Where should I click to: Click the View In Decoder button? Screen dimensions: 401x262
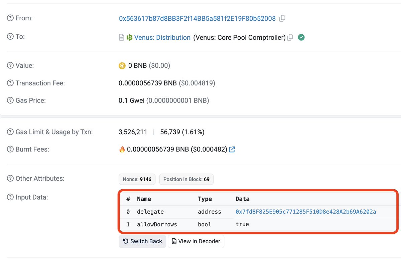point(196,241)
